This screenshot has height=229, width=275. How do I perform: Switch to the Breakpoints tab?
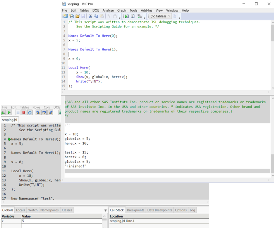[136, 210]
